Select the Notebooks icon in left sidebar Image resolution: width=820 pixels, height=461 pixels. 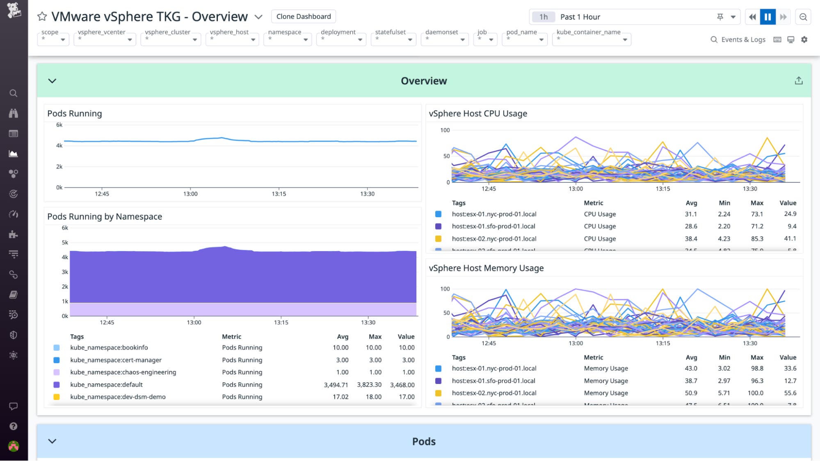[14, 294]
